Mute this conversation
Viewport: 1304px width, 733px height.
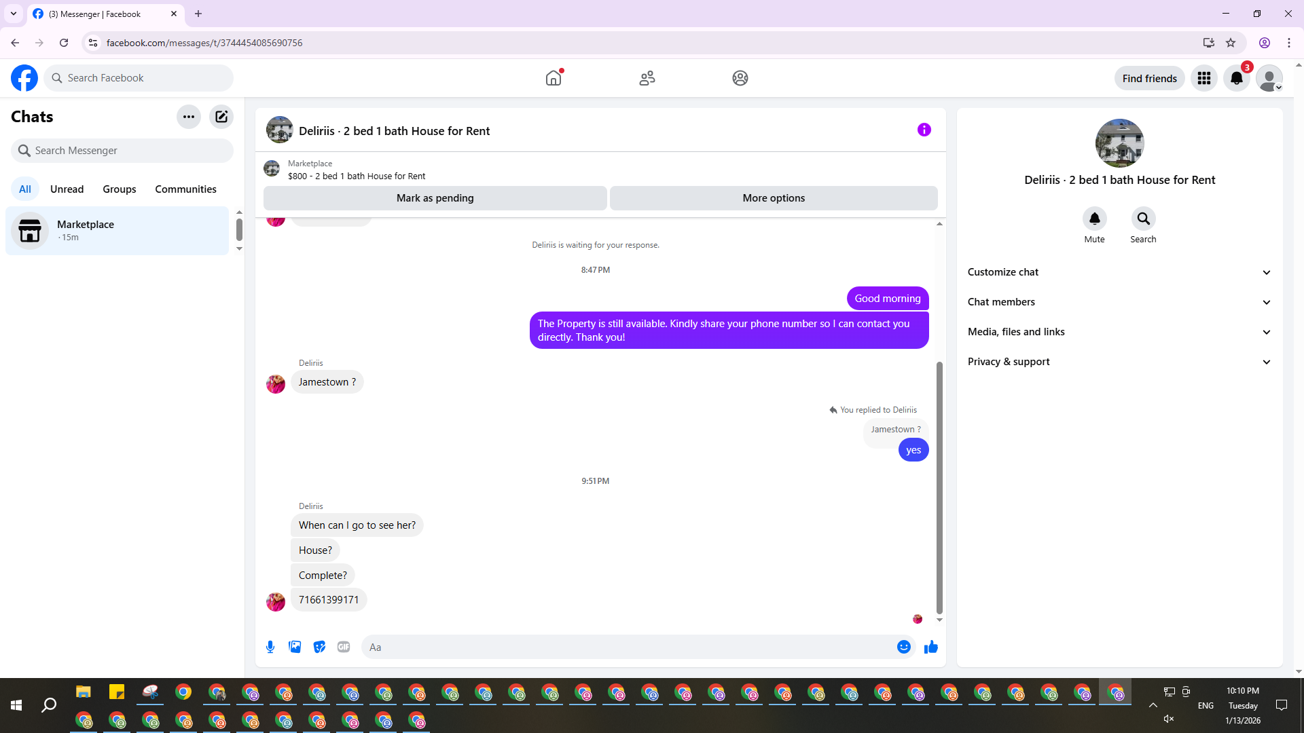click(x=1094, y=219)
